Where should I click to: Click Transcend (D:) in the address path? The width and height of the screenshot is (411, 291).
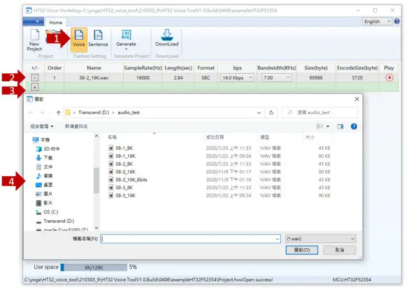[93, 113]
